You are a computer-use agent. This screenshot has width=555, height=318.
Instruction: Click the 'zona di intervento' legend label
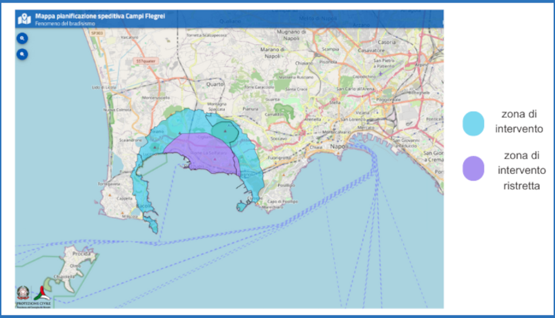click(x=523, y=121)
